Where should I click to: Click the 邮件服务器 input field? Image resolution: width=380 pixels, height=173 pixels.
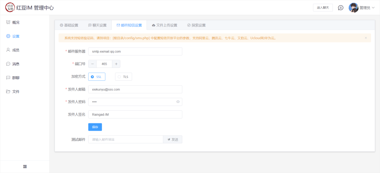135,51
